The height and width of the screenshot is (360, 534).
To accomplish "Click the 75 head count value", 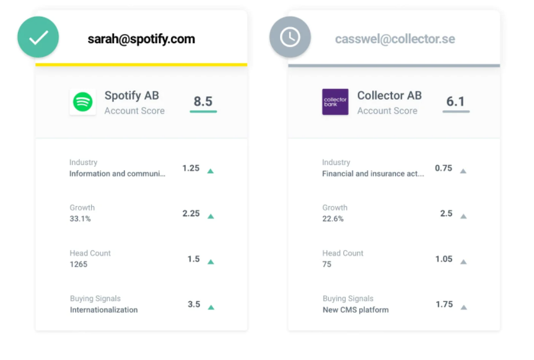I will click(327, 264).
